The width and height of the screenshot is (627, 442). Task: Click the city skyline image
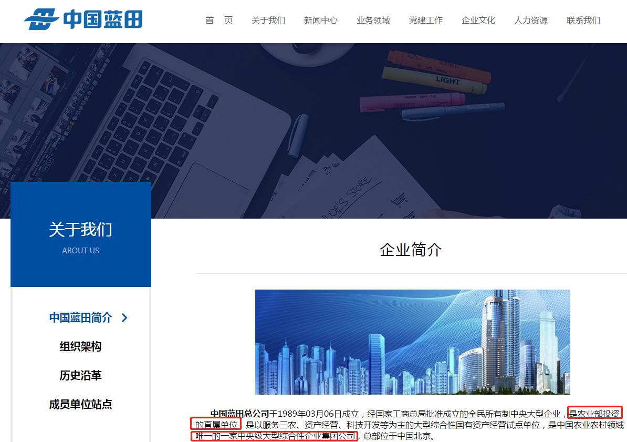(412, 342)
